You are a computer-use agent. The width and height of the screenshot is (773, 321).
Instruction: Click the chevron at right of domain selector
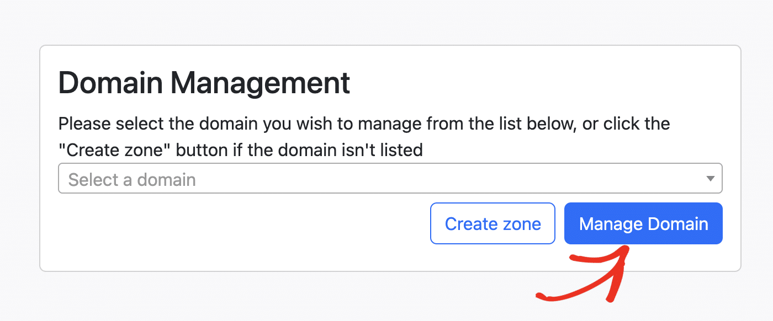[x=710, y=178]
